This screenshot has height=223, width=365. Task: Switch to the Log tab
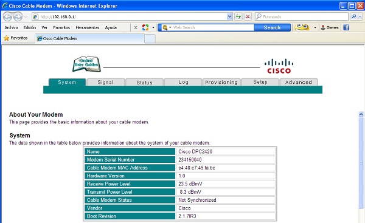(x=183, y=82)
